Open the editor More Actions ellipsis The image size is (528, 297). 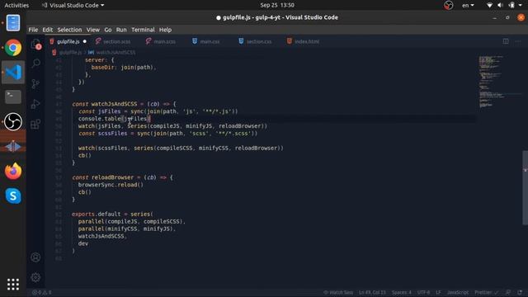518,41
